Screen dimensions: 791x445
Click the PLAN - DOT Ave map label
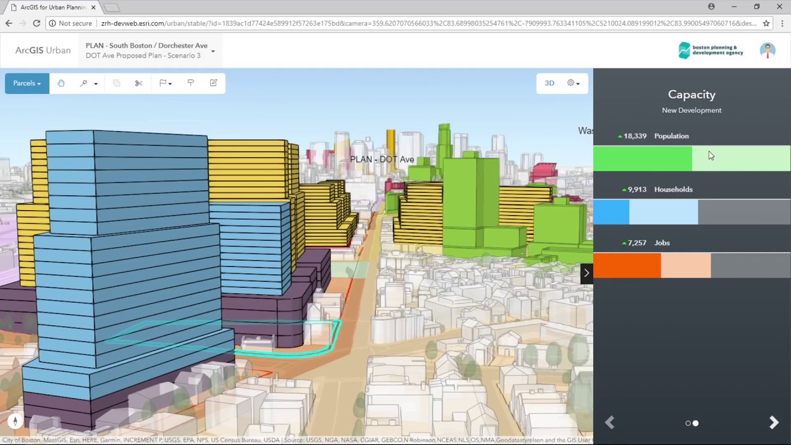382,159
